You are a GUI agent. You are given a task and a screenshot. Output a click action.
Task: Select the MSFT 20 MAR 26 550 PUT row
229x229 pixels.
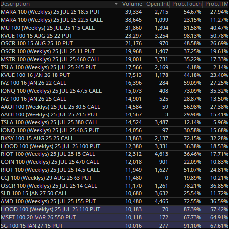click(x=114, y=217)
